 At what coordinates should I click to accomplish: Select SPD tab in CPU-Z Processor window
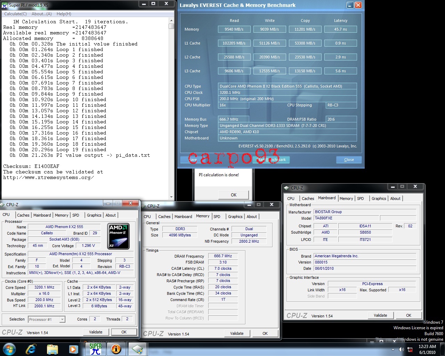(x=76, y=215)
